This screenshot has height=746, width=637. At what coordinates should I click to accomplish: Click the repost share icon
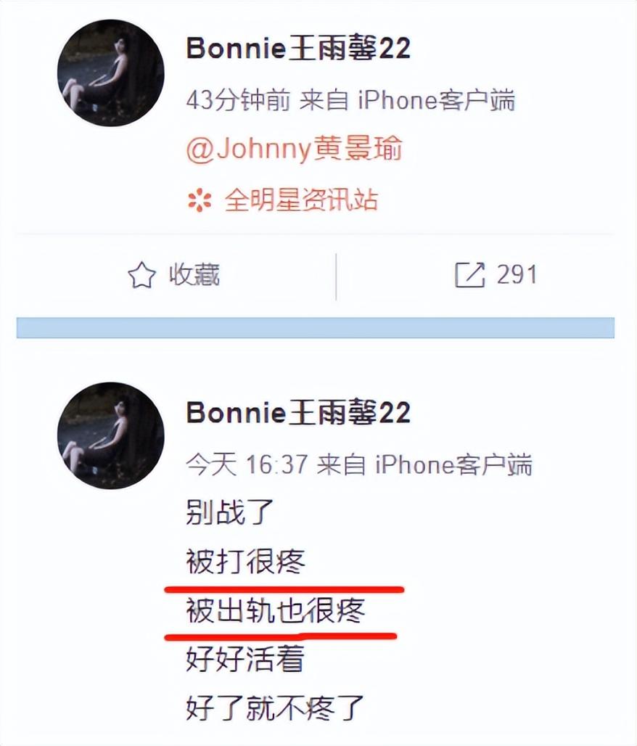(469, 275)
